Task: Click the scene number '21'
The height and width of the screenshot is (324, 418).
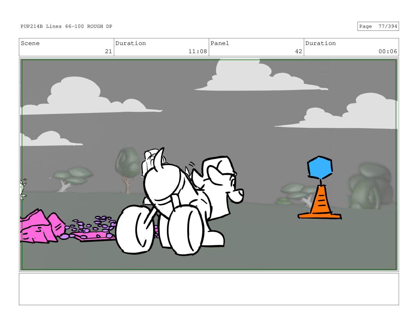Action: [x=109, y=51]
